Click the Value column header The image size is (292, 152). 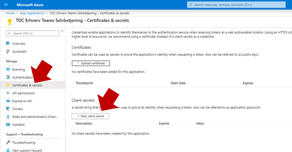click(200, 123)
